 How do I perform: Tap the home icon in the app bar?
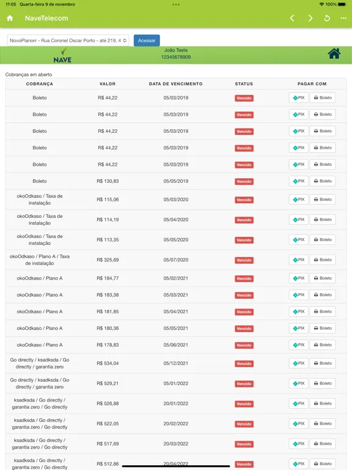tap(10, 18)
